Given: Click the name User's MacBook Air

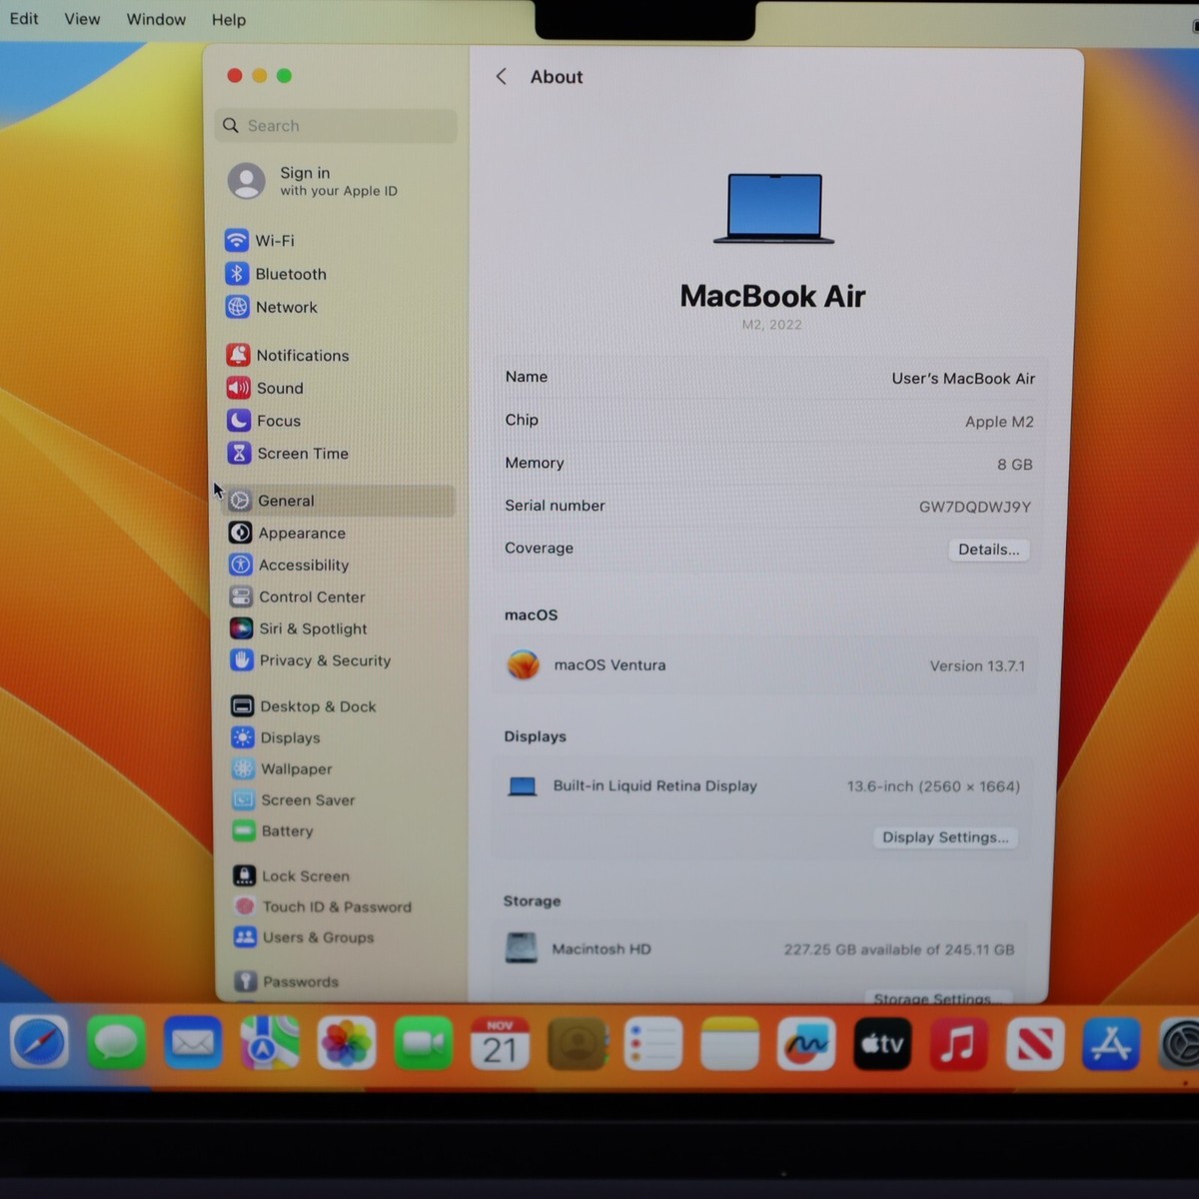Looking at the screenshot, I should tap(963, 379).
